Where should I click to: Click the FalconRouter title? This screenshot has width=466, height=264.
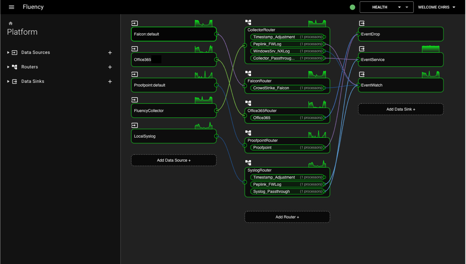(x=259, y=81)
